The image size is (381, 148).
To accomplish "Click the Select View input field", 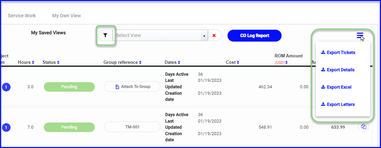I will coord(157,35).
